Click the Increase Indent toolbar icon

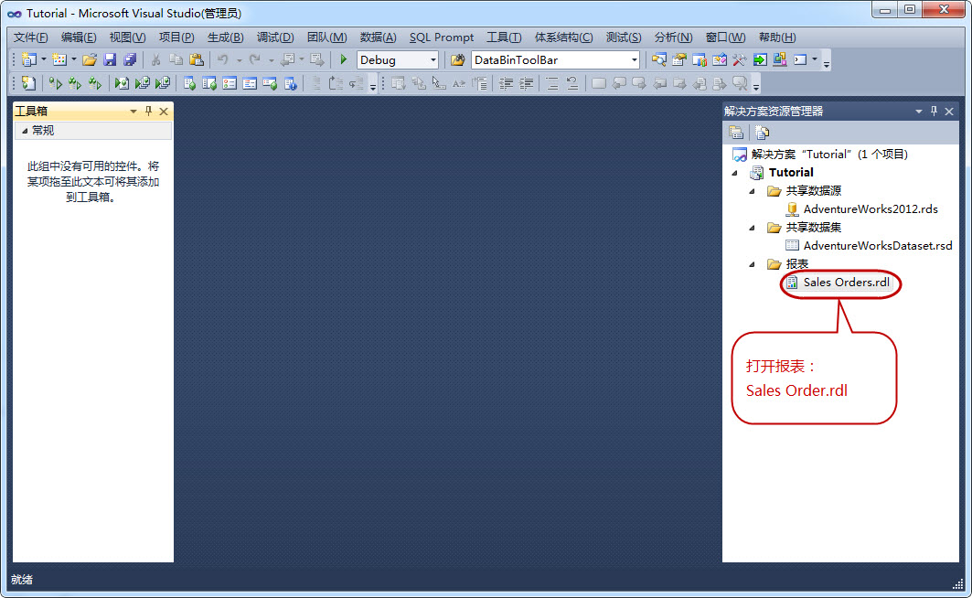tap(527, 83)
